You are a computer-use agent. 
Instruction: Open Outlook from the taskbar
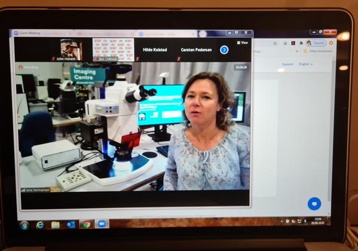(71, 225)
